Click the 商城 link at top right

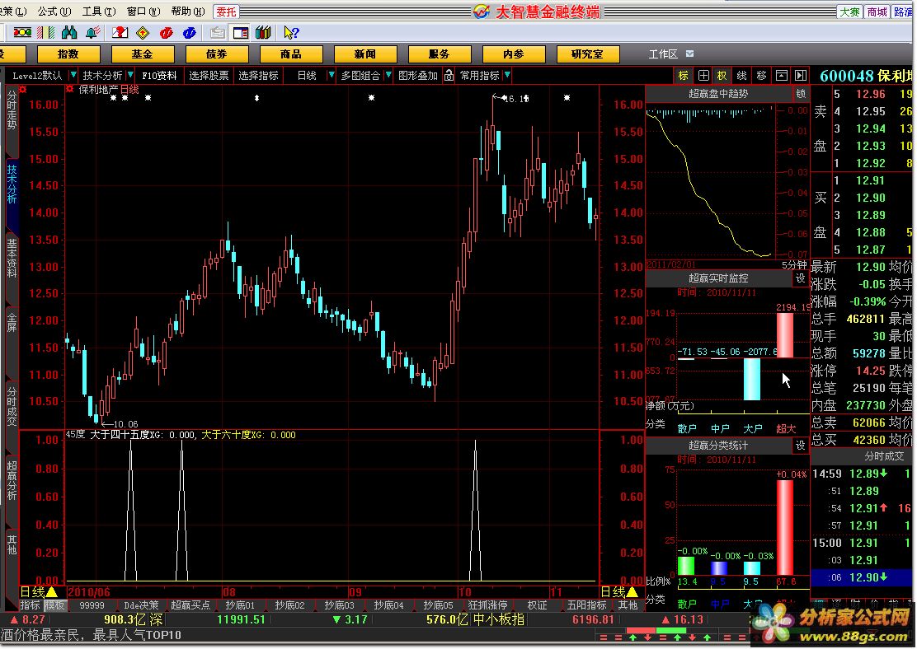(x=877, y=12)
